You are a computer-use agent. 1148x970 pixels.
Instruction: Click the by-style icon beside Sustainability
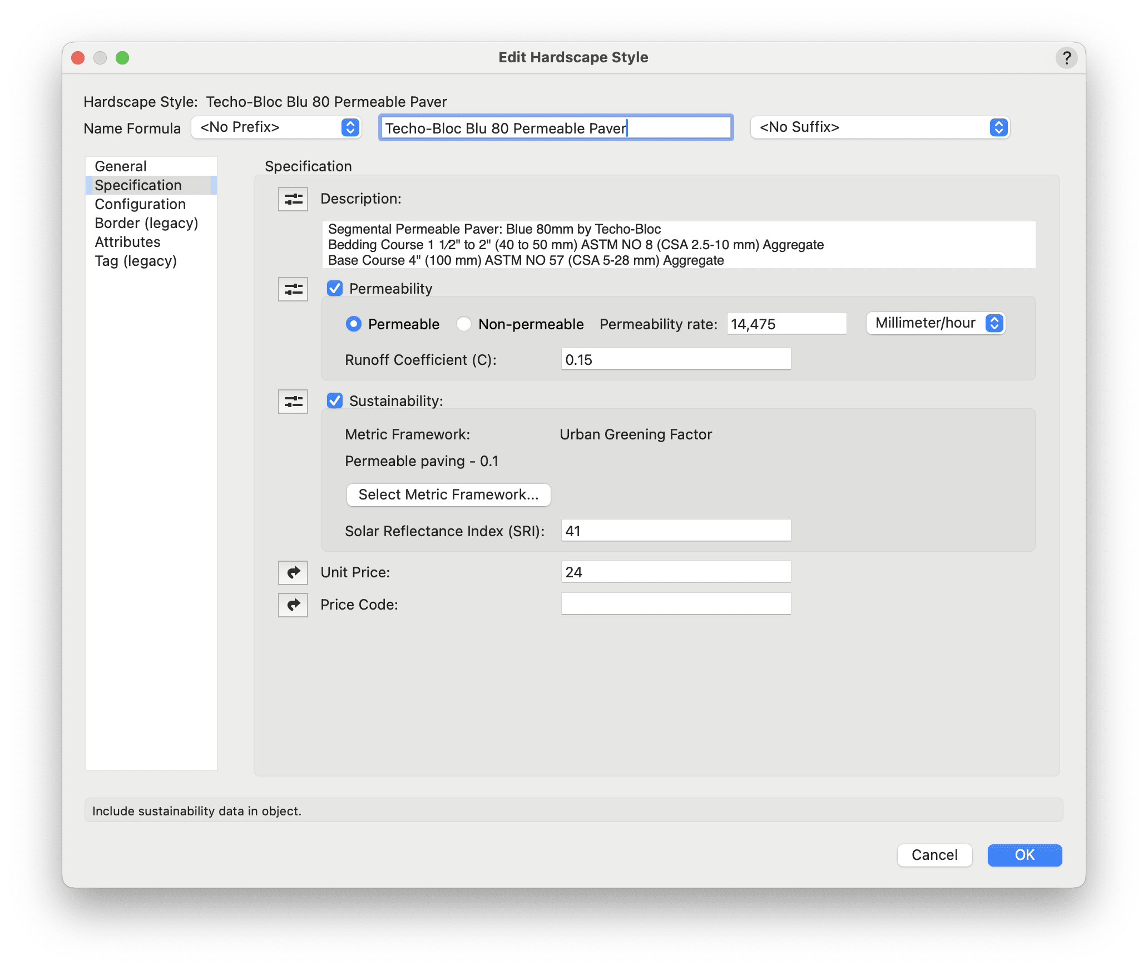(x=293, y=402)
